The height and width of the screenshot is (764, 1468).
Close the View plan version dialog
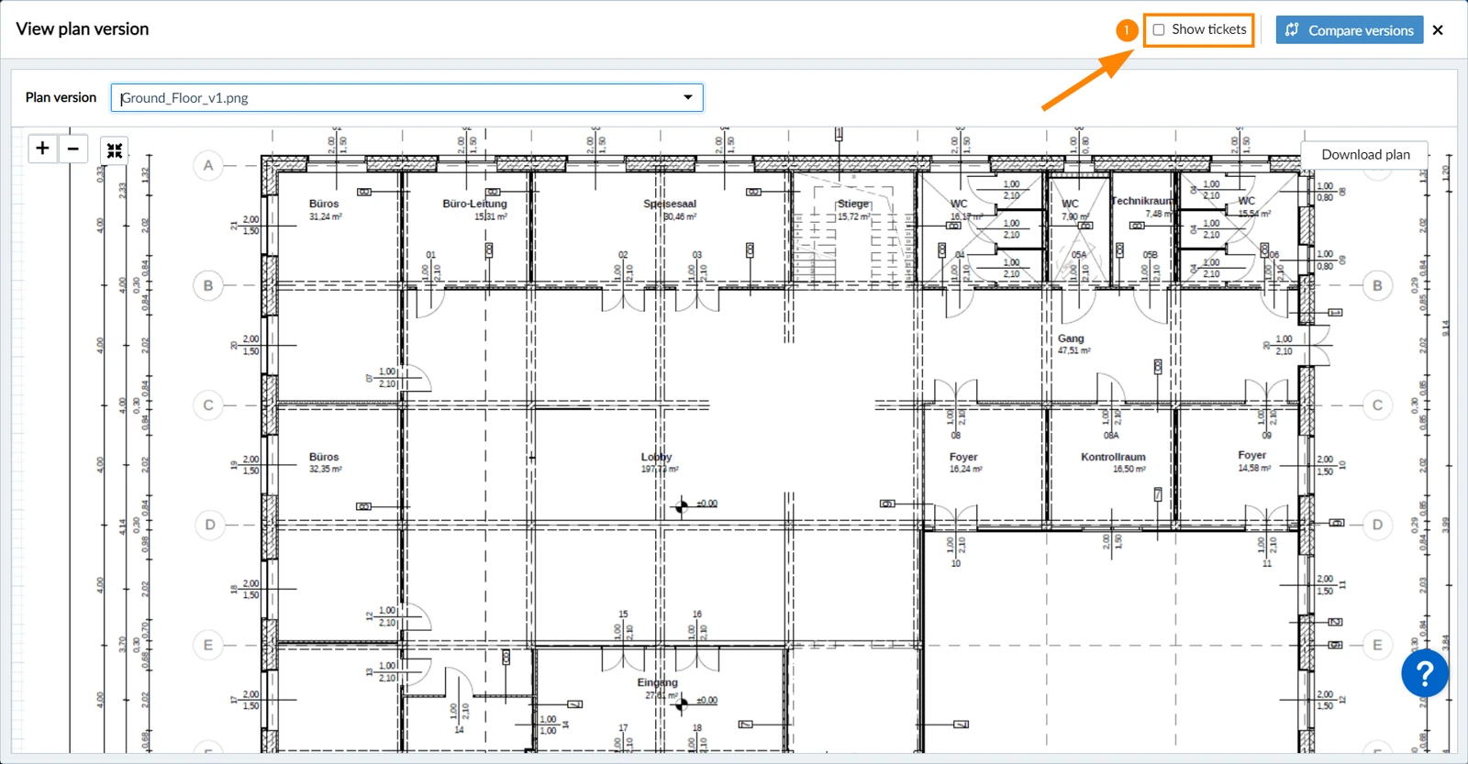[x=1438, y=30]
